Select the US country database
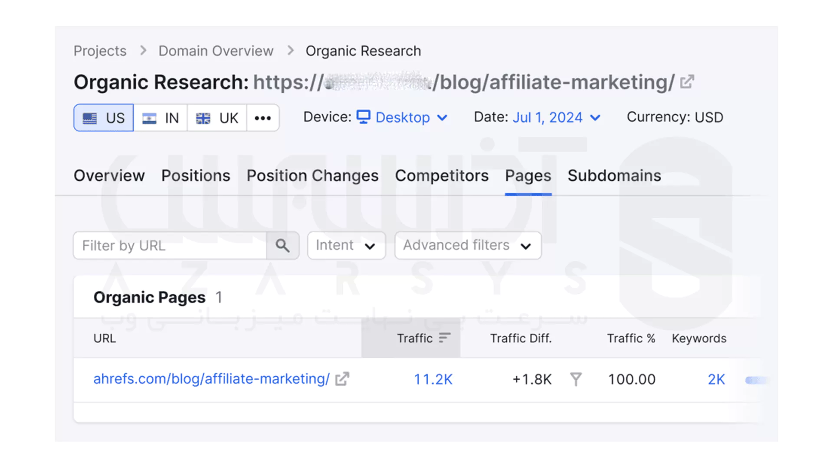 [x=104, y=118]
